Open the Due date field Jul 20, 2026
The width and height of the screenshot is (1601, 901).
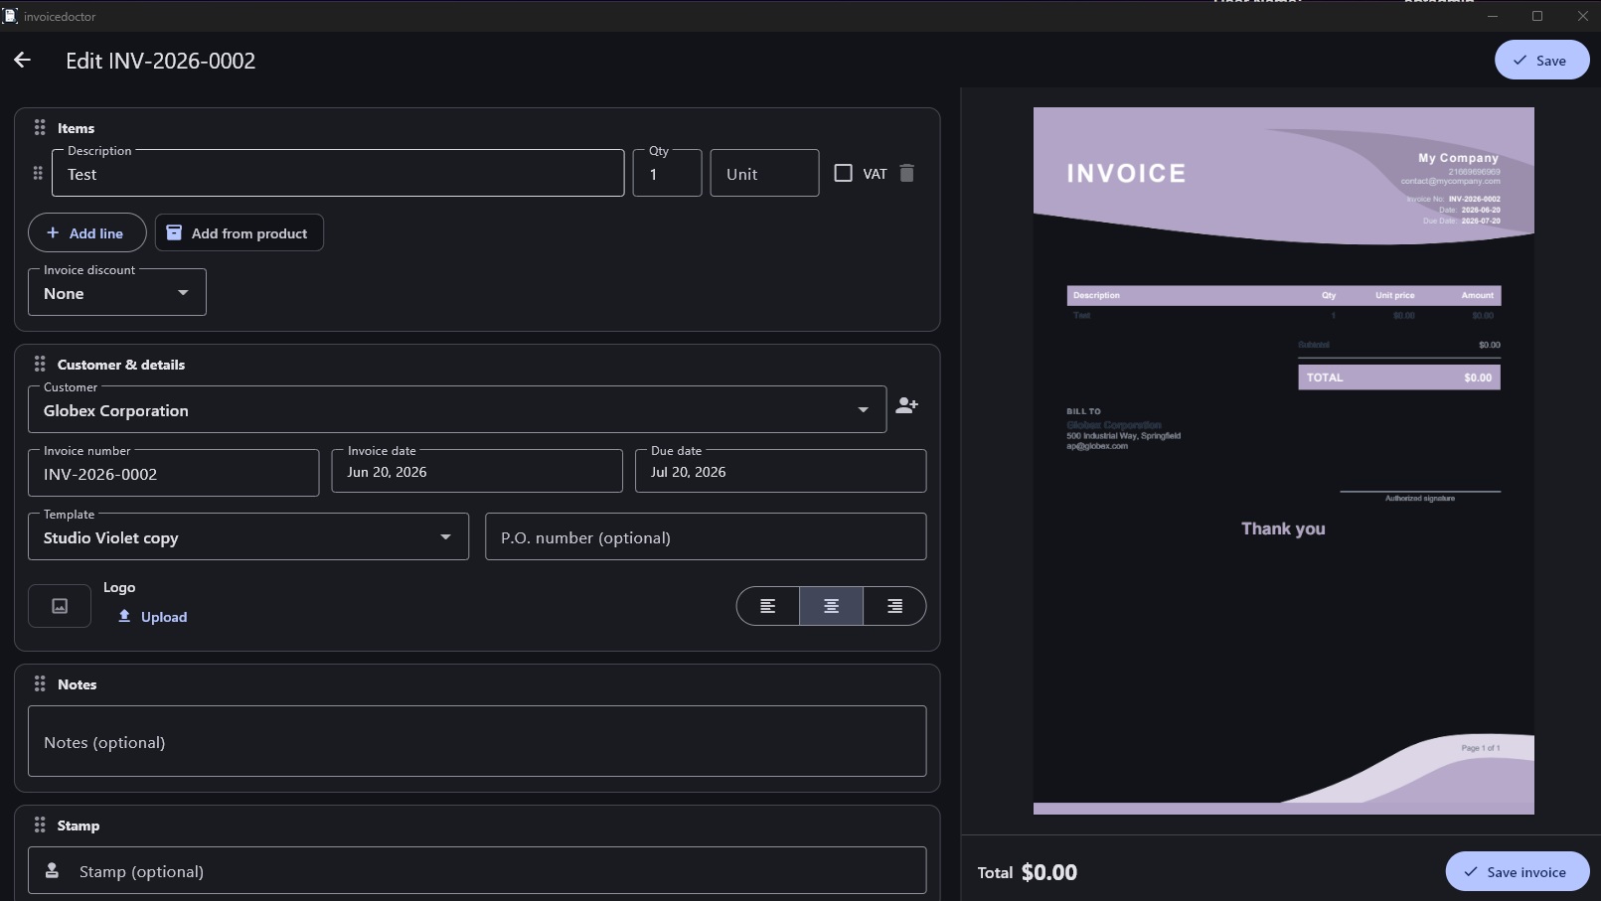(780, 471)
